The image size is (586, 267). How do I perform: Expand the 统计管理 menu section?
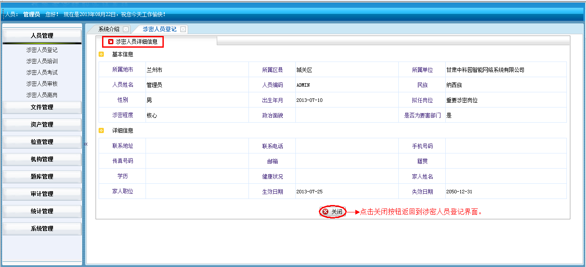pos(42,211)
